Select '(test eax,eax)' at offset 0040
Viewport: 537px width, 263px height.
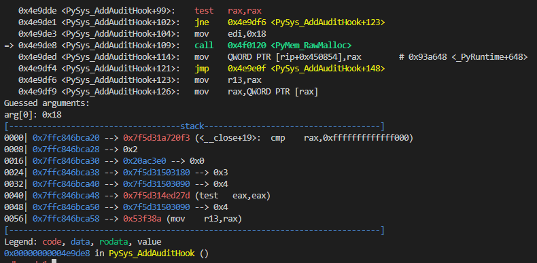232,196
